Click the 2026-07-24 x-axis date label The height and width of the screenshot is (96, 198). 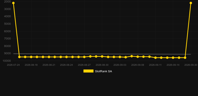13,65
